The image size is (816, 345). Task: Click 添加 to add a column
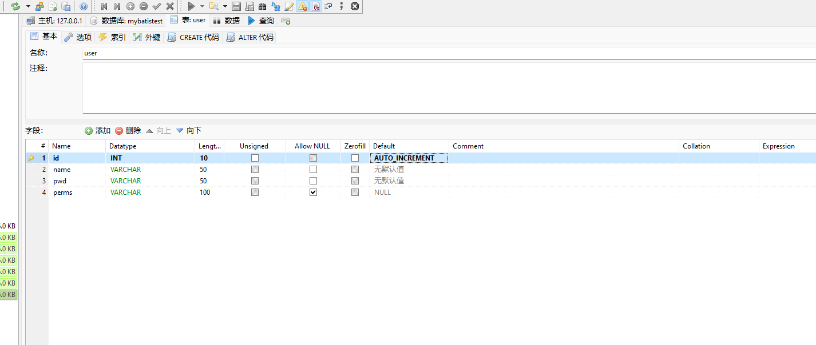(x=98, y=130)
